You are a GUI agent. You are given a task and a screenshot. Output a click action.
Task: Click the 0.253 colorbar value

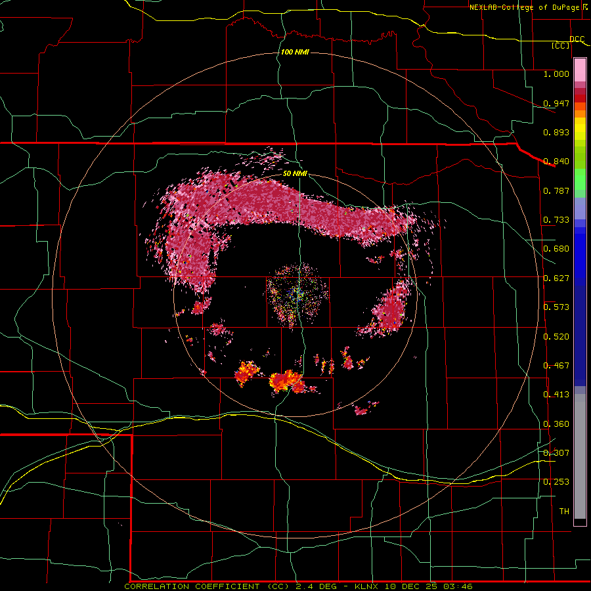(556, 482)
